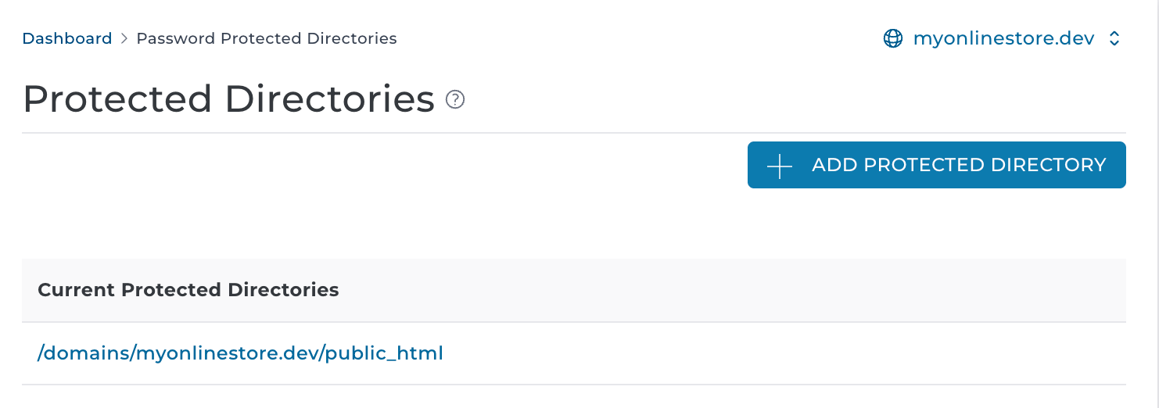1159x408 pixels.
Task: Click the help question mark icon
Action: point(455,100)
